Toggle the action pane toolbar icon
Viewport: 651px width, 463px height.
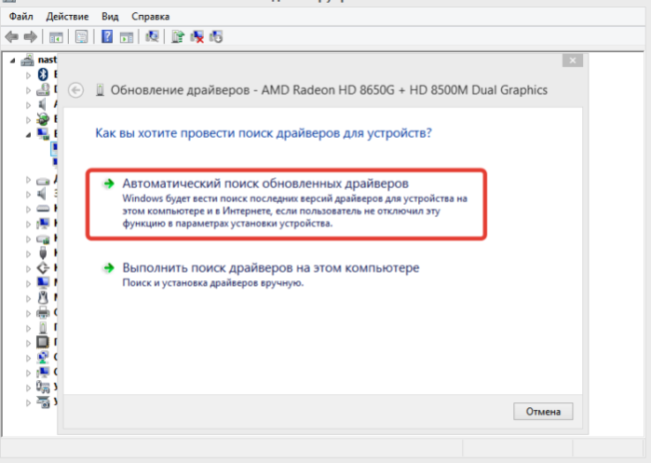point(127,37)
